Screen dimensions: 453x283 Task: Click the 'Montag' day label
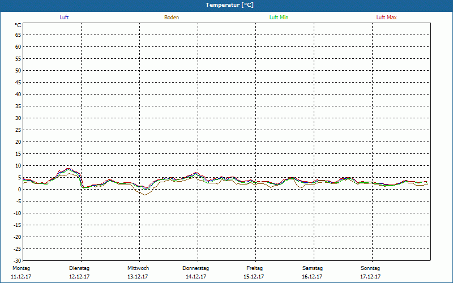pos(21,268)
